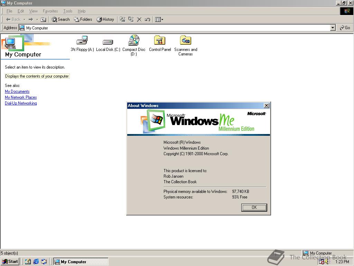Image resolution: width=354 pixels, height=266 pixels.
Task: Open the History pane button
Action: pos(105,19)
